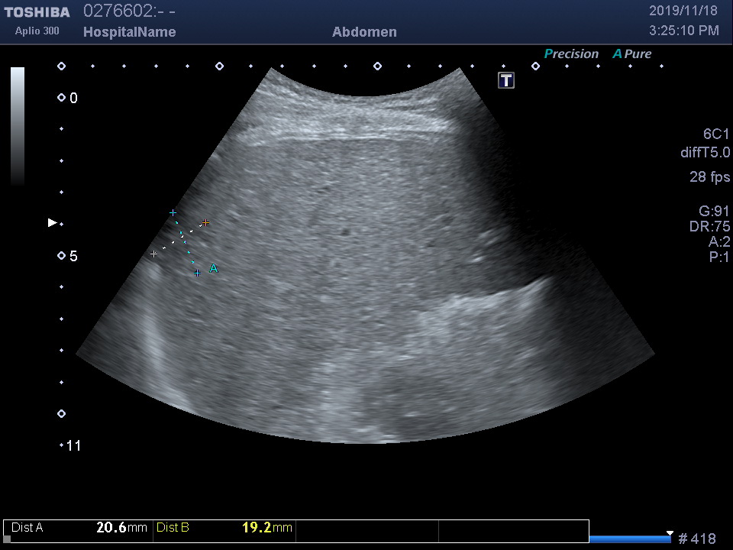Click the depth marker at 5 cm
This screenshot has width=733, height=550.
click(62, 256)
